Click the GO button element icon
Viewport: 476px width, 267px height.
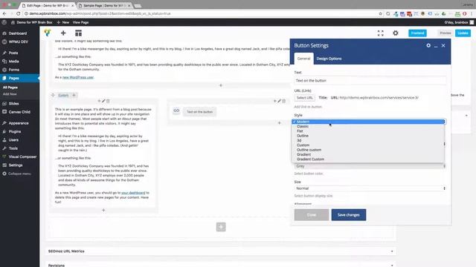pos(176,111)
